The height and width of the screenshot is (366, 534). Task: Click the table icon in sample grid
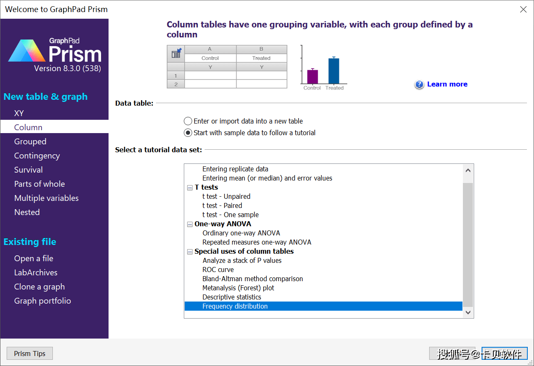click(x=176, y=54)
